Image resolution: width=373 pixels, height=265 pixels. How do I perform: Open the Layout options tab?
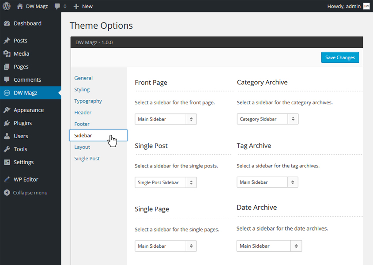[x=82, y=147]
